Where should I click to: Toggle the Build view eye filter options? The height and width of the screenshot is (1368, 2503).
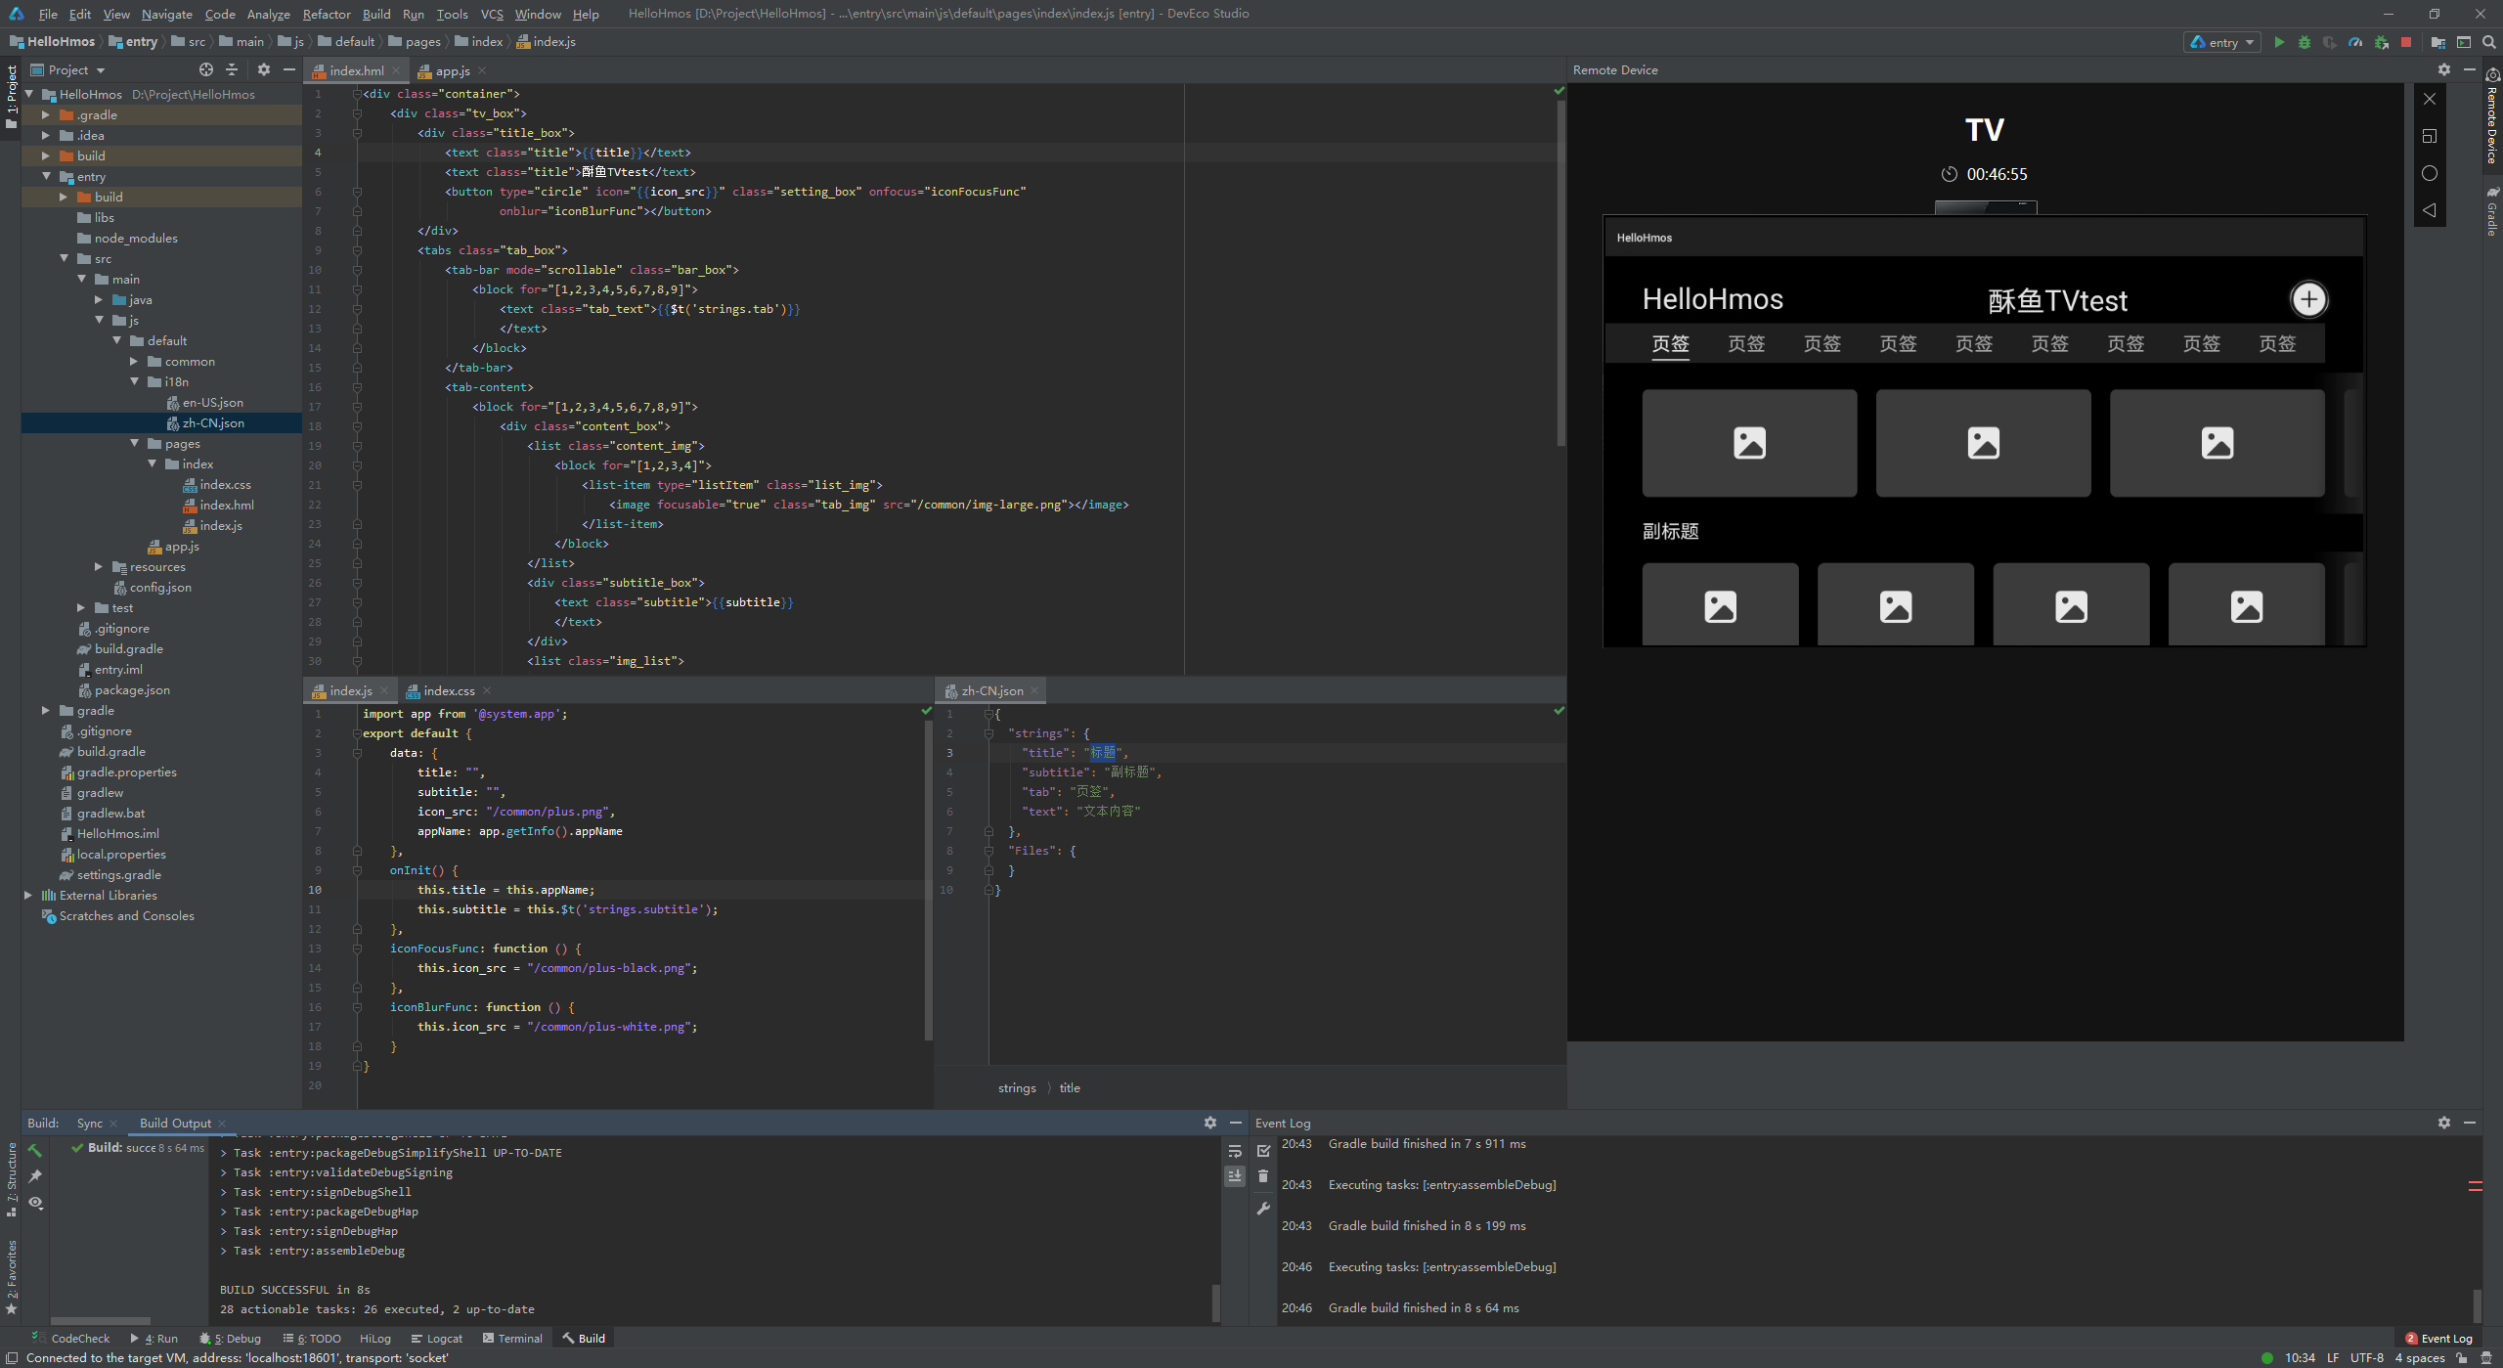point(35,1202)
